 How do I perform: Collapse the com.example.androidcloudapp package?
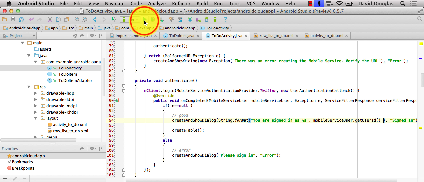(x=35, y=62)
